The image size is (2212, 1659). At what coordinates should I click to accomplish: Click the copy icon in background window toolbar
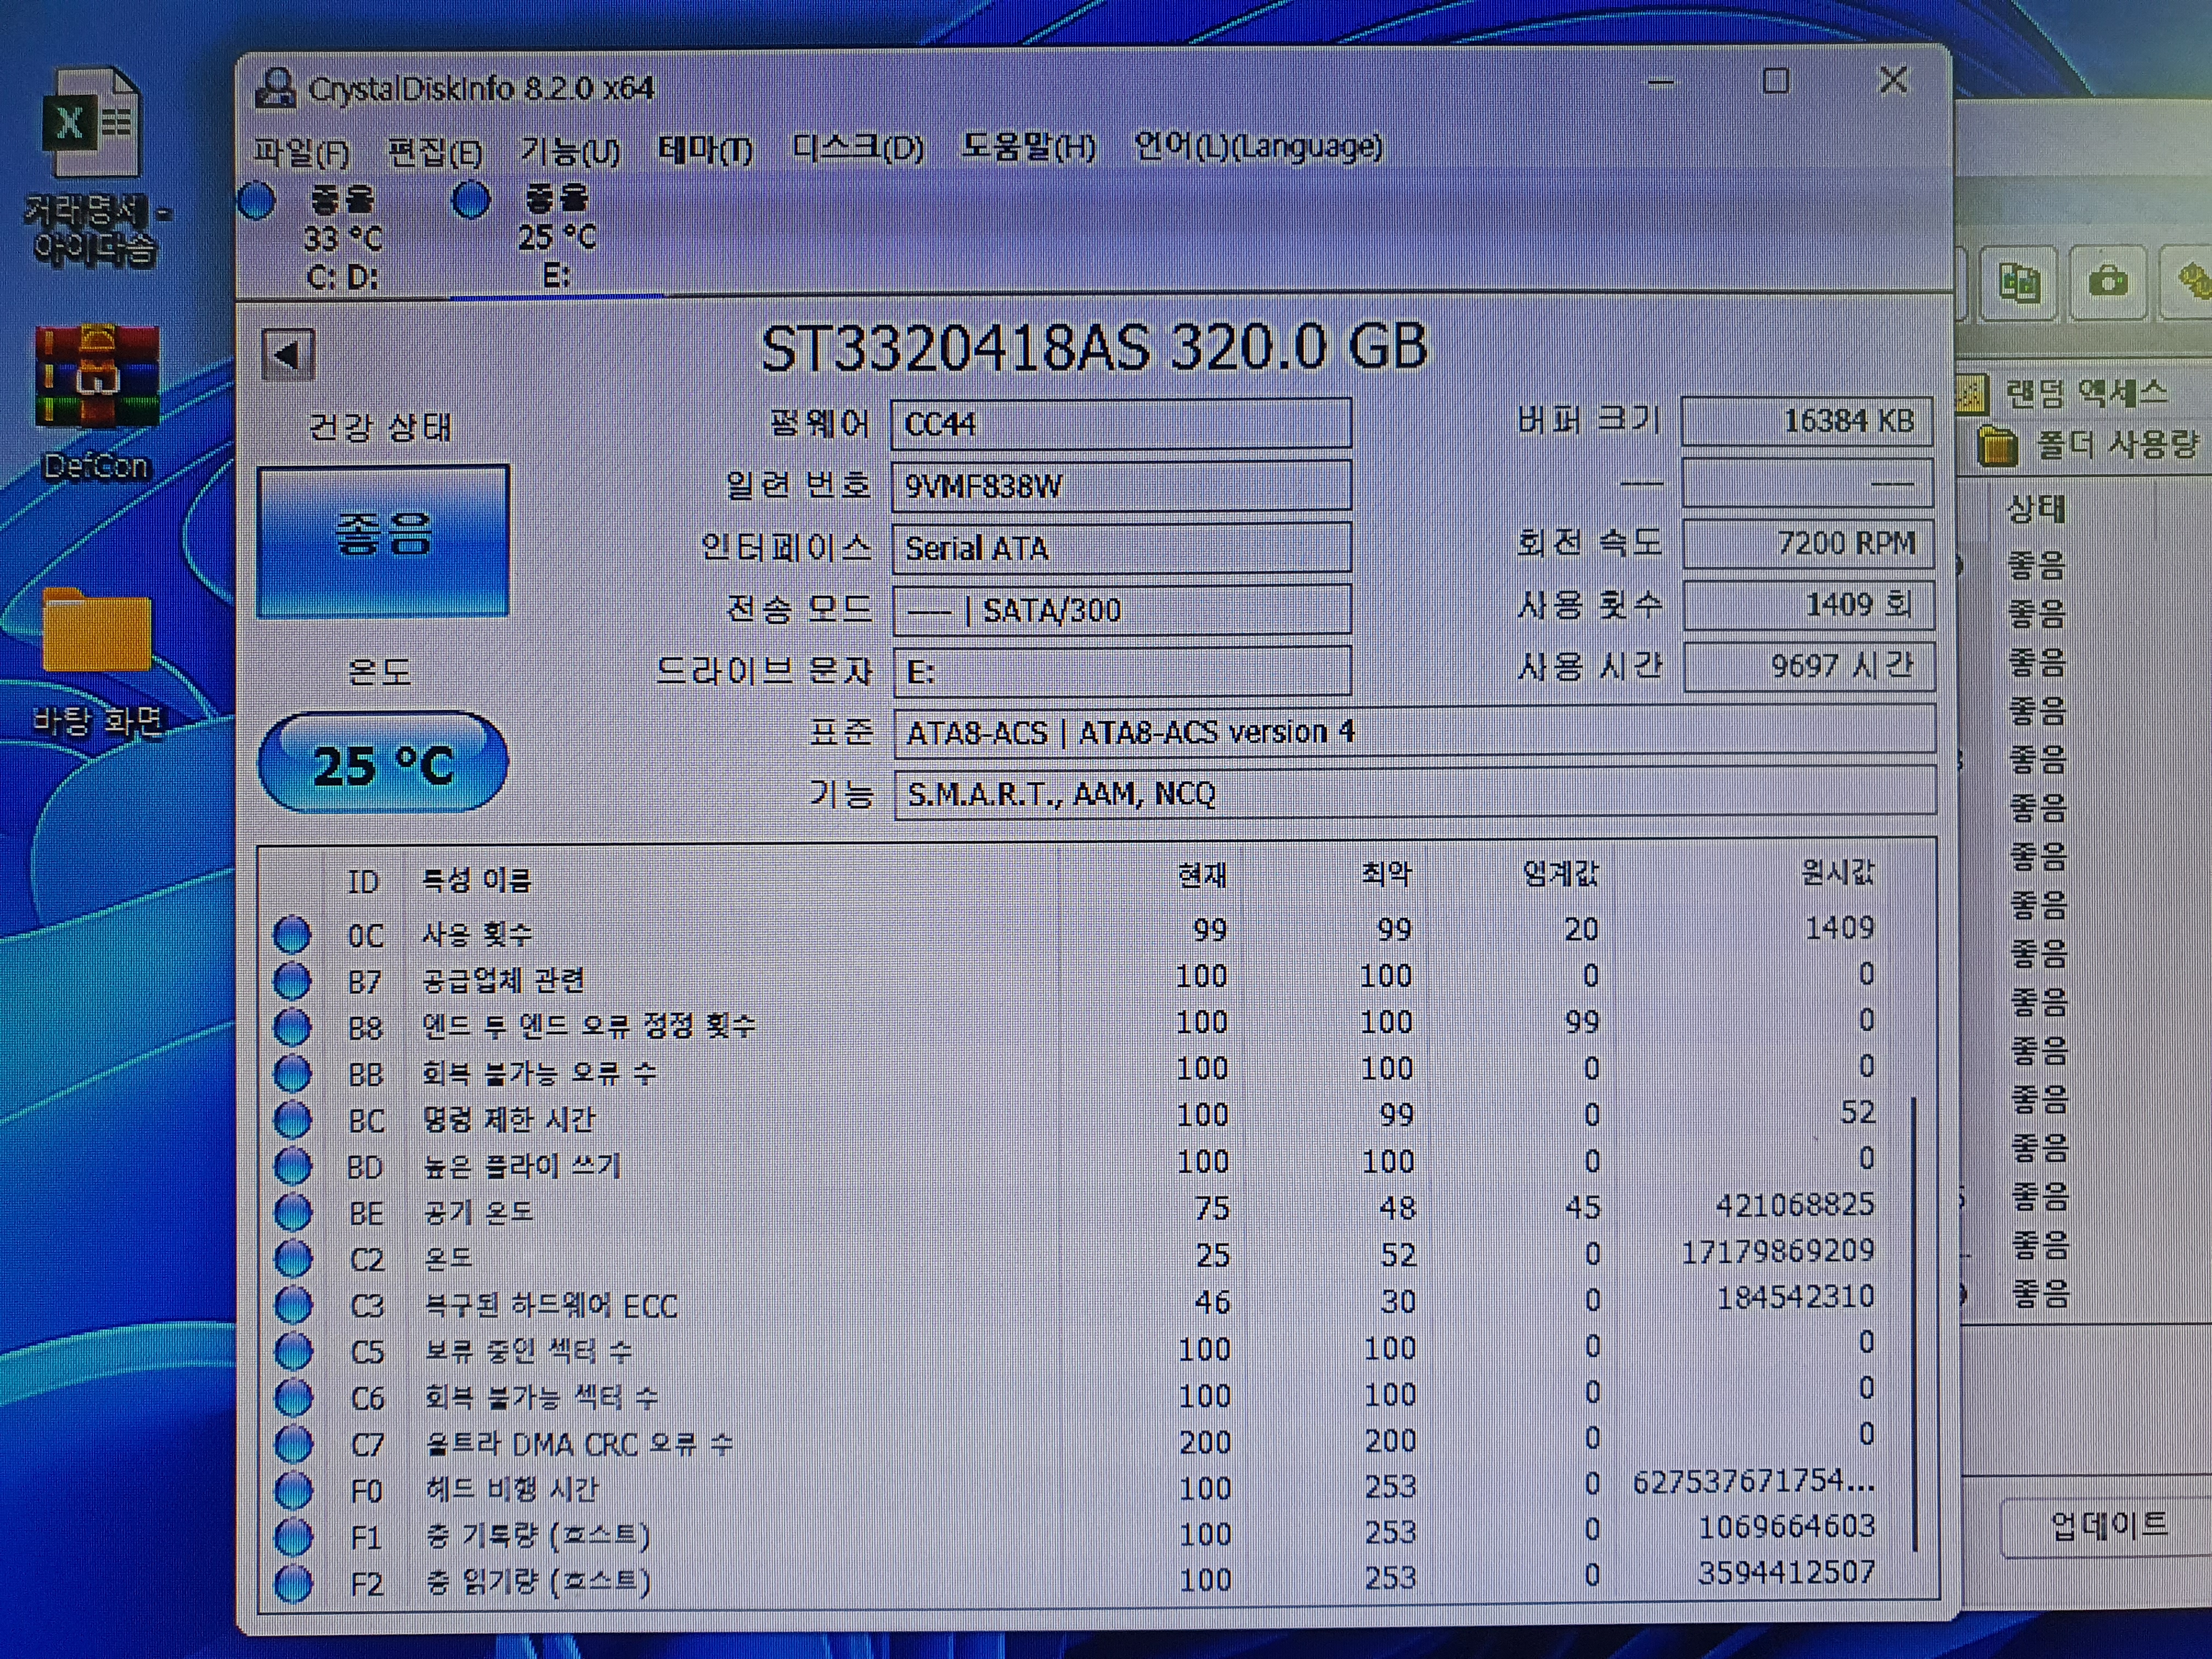2018,283
